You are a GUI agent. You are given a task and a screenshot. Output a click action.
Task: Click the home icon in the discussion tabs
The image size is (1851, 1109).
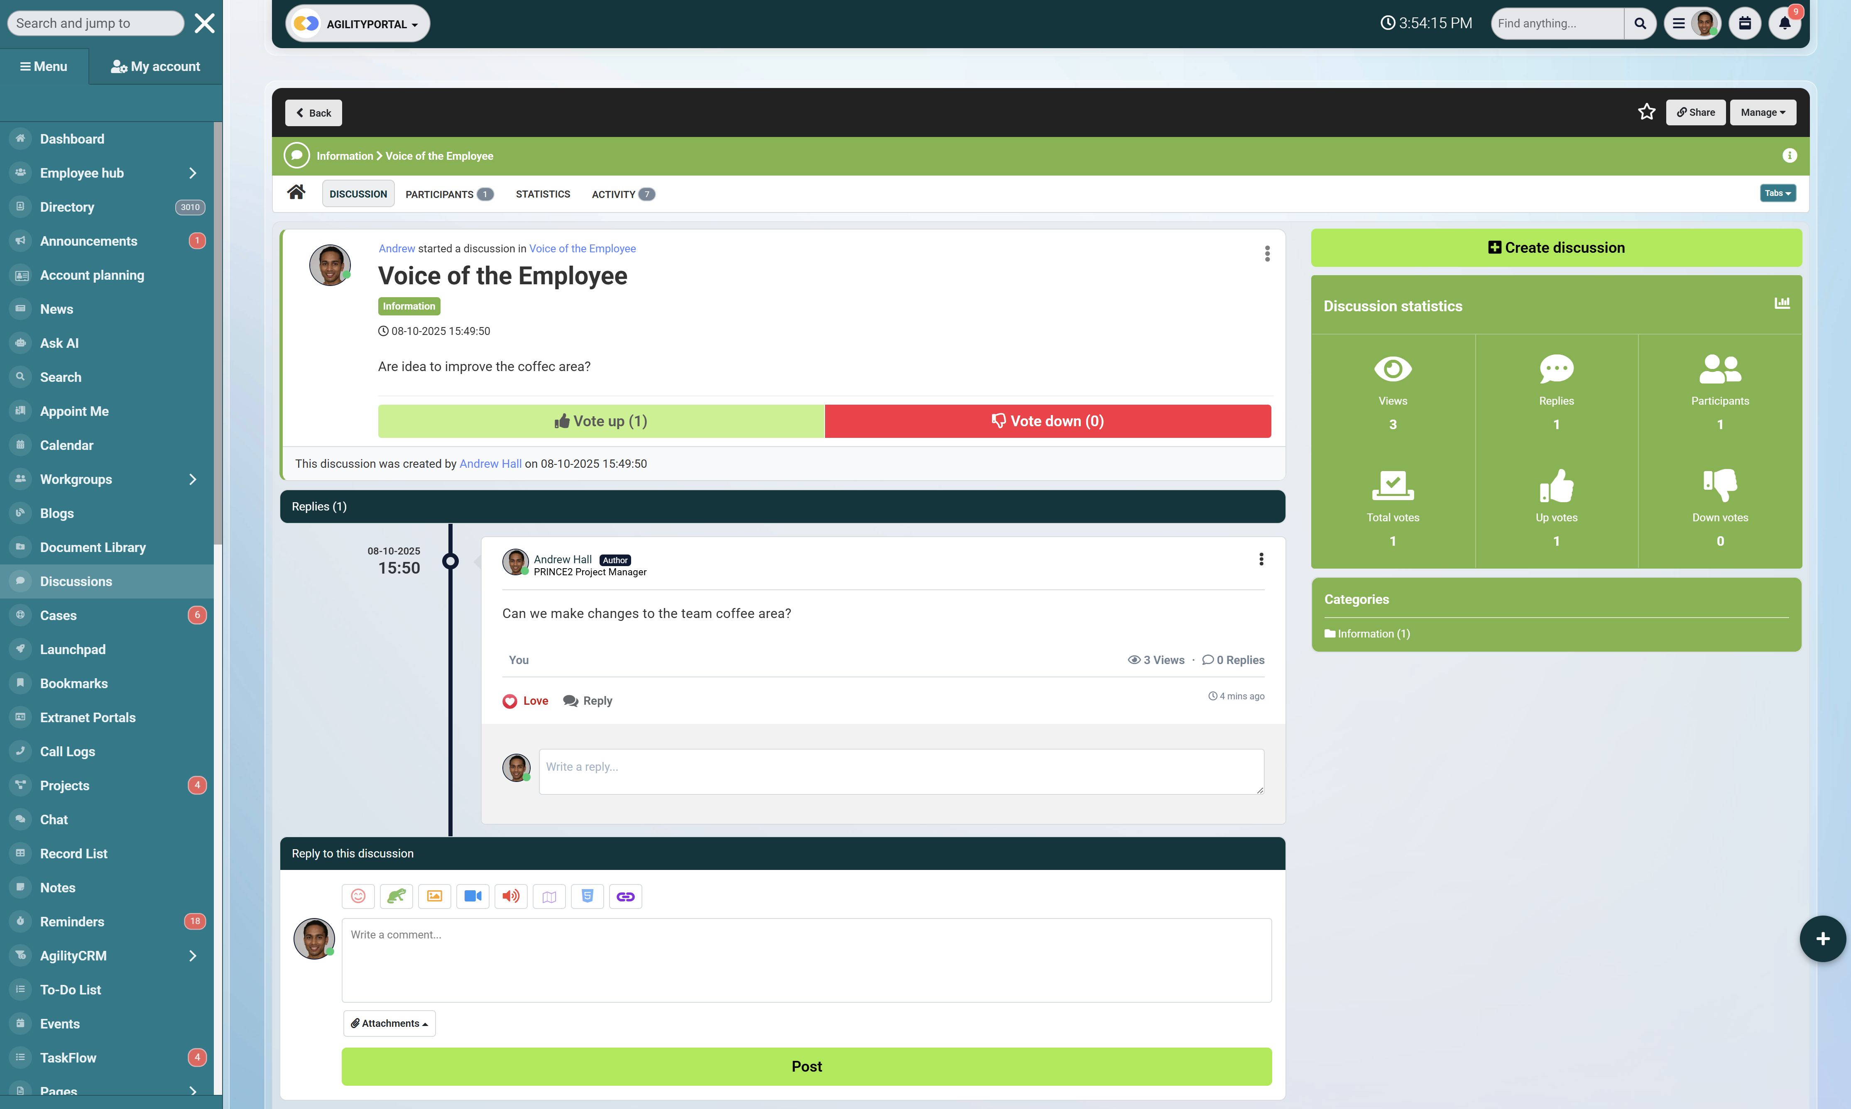296,193
